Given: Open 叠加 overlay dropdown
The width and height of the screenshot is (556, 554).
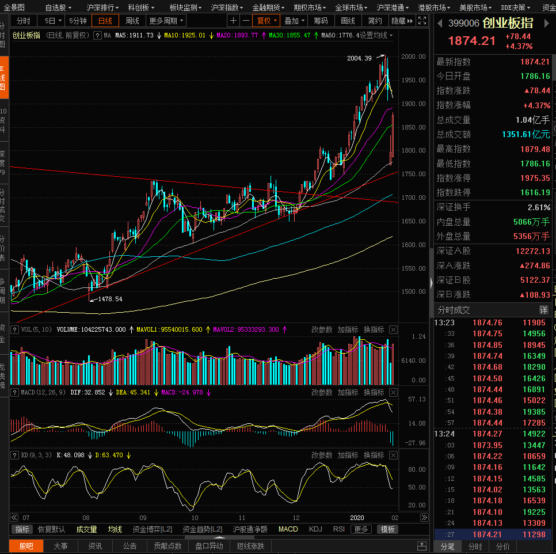Looking at the screenshot, I should pos(294,21).
